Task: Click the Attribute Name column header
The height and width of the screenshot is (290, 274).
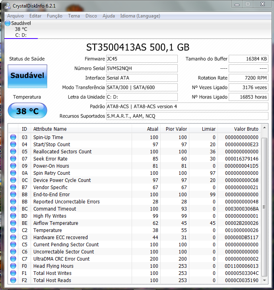Action: (81, 129)
